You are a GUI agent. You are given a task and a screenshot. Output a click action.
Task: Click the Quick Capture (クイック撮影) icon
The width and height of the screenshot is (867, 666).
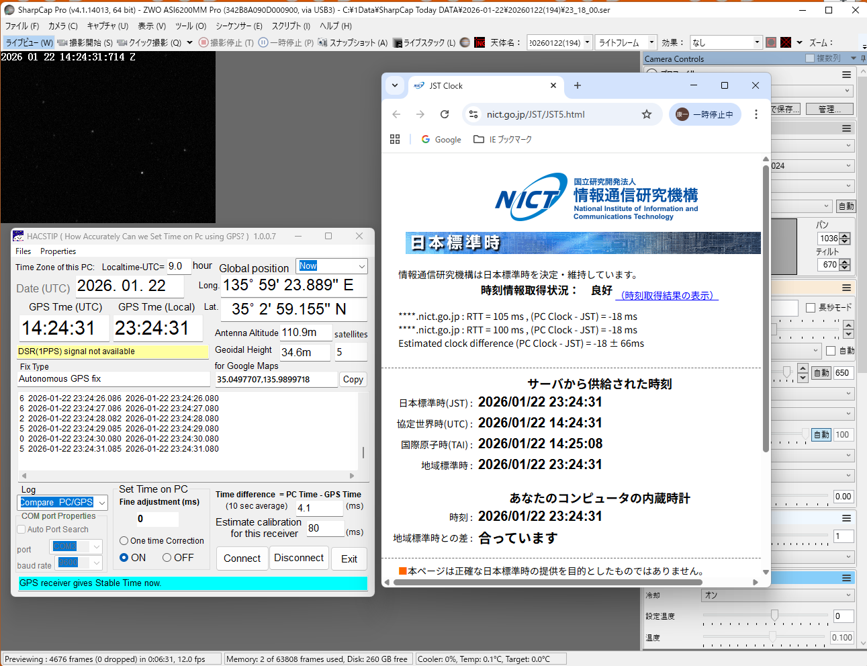122,42
